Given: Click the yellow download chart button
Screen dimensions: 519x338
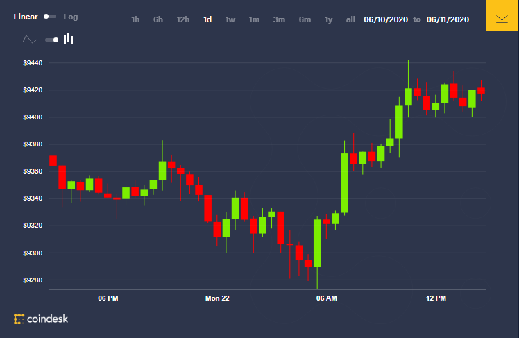Looking at the screenshot, I should pos(502,15).
